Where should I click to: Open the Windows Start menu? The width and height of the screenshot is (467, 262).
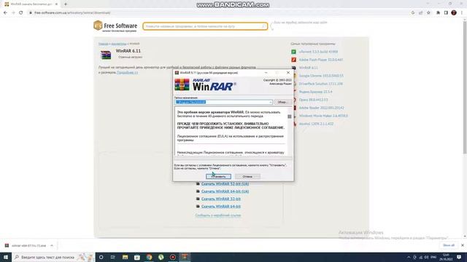click(x=6, y=257)
